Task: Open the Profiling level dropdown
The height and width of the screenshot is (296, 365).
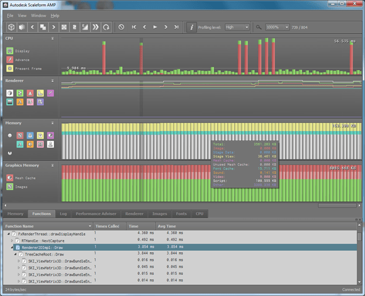Action: tap(237, 27)
